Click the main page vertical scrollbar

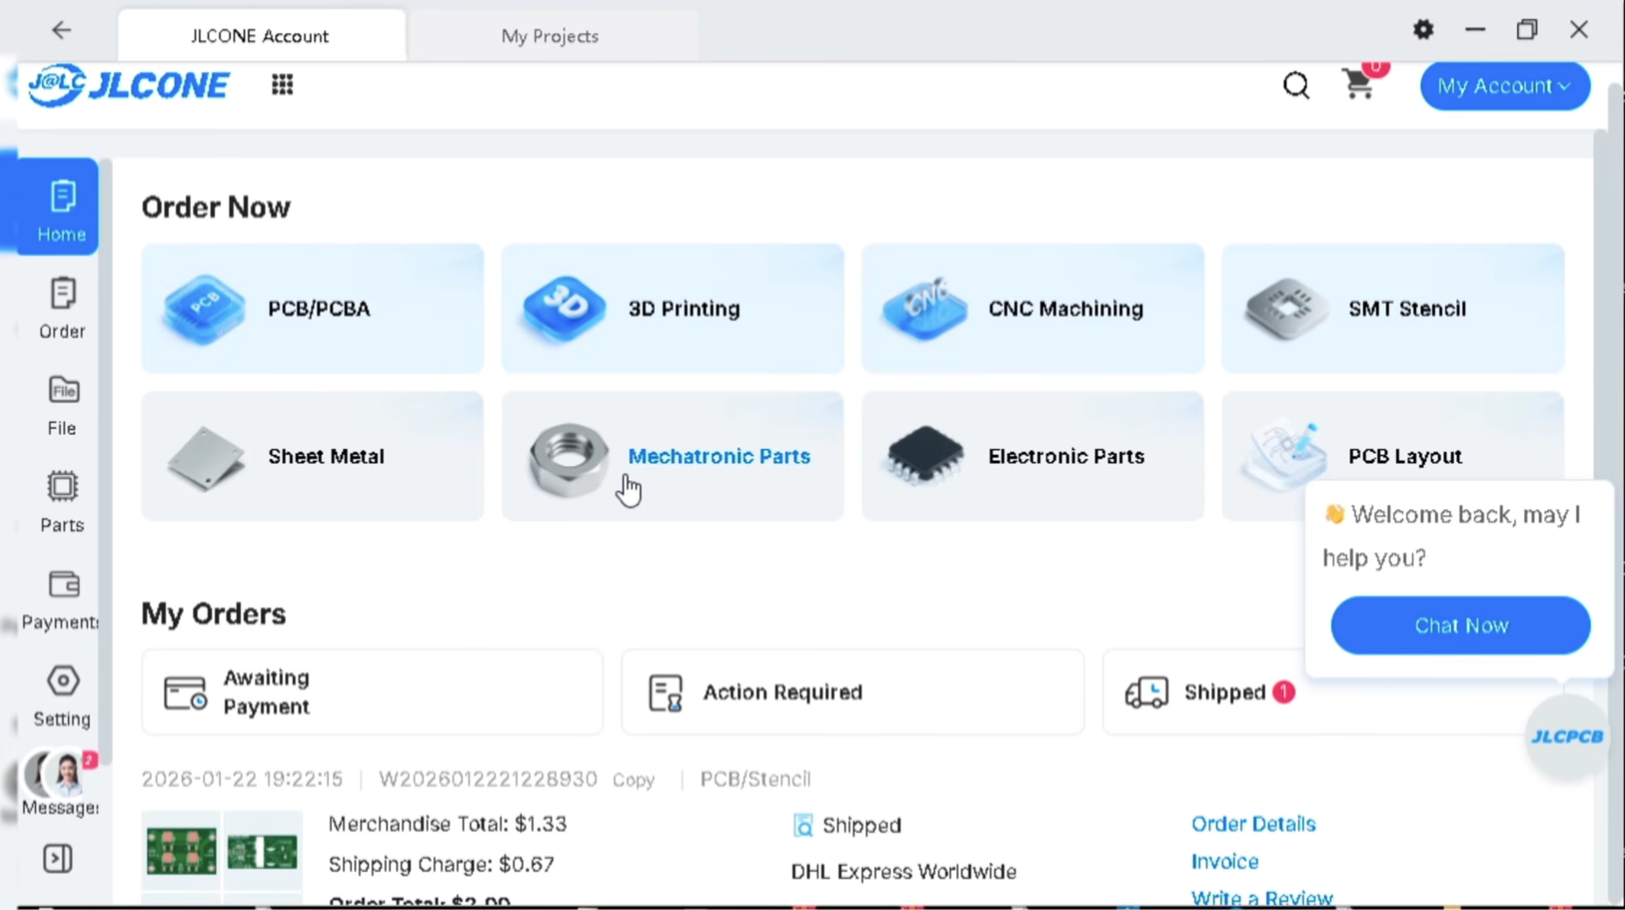(x=1600, y=517)
